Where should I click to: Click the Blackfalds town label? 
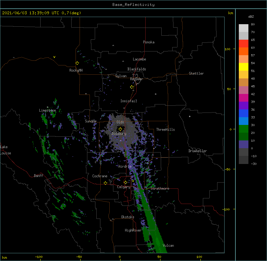(137, 69)
